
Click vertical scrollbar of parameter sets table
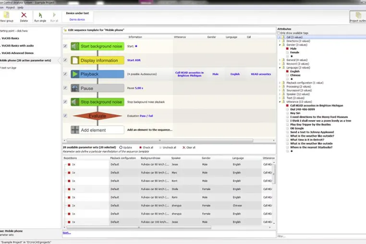(x=274, y=174)
